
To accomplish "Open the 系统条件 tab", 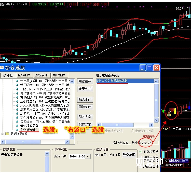I will [x=42, y=75].
